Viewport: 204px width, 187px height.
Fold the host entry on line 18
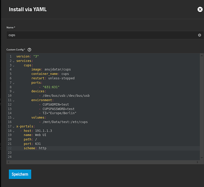click(13, 131)
